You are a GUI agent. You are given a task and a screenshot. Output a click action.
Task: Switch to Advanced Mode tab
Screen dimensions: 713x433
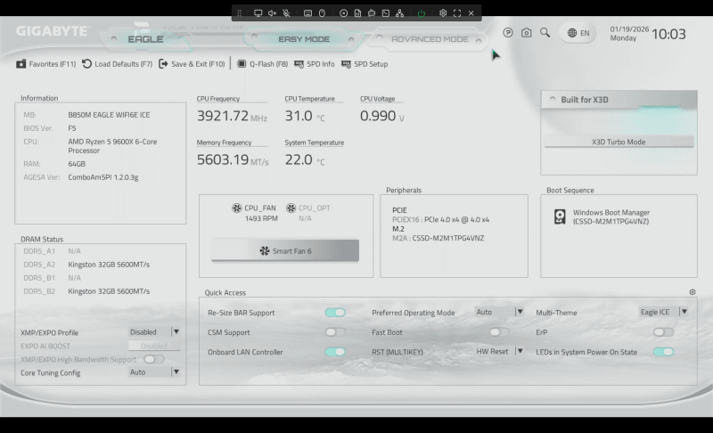coord(430,39)
